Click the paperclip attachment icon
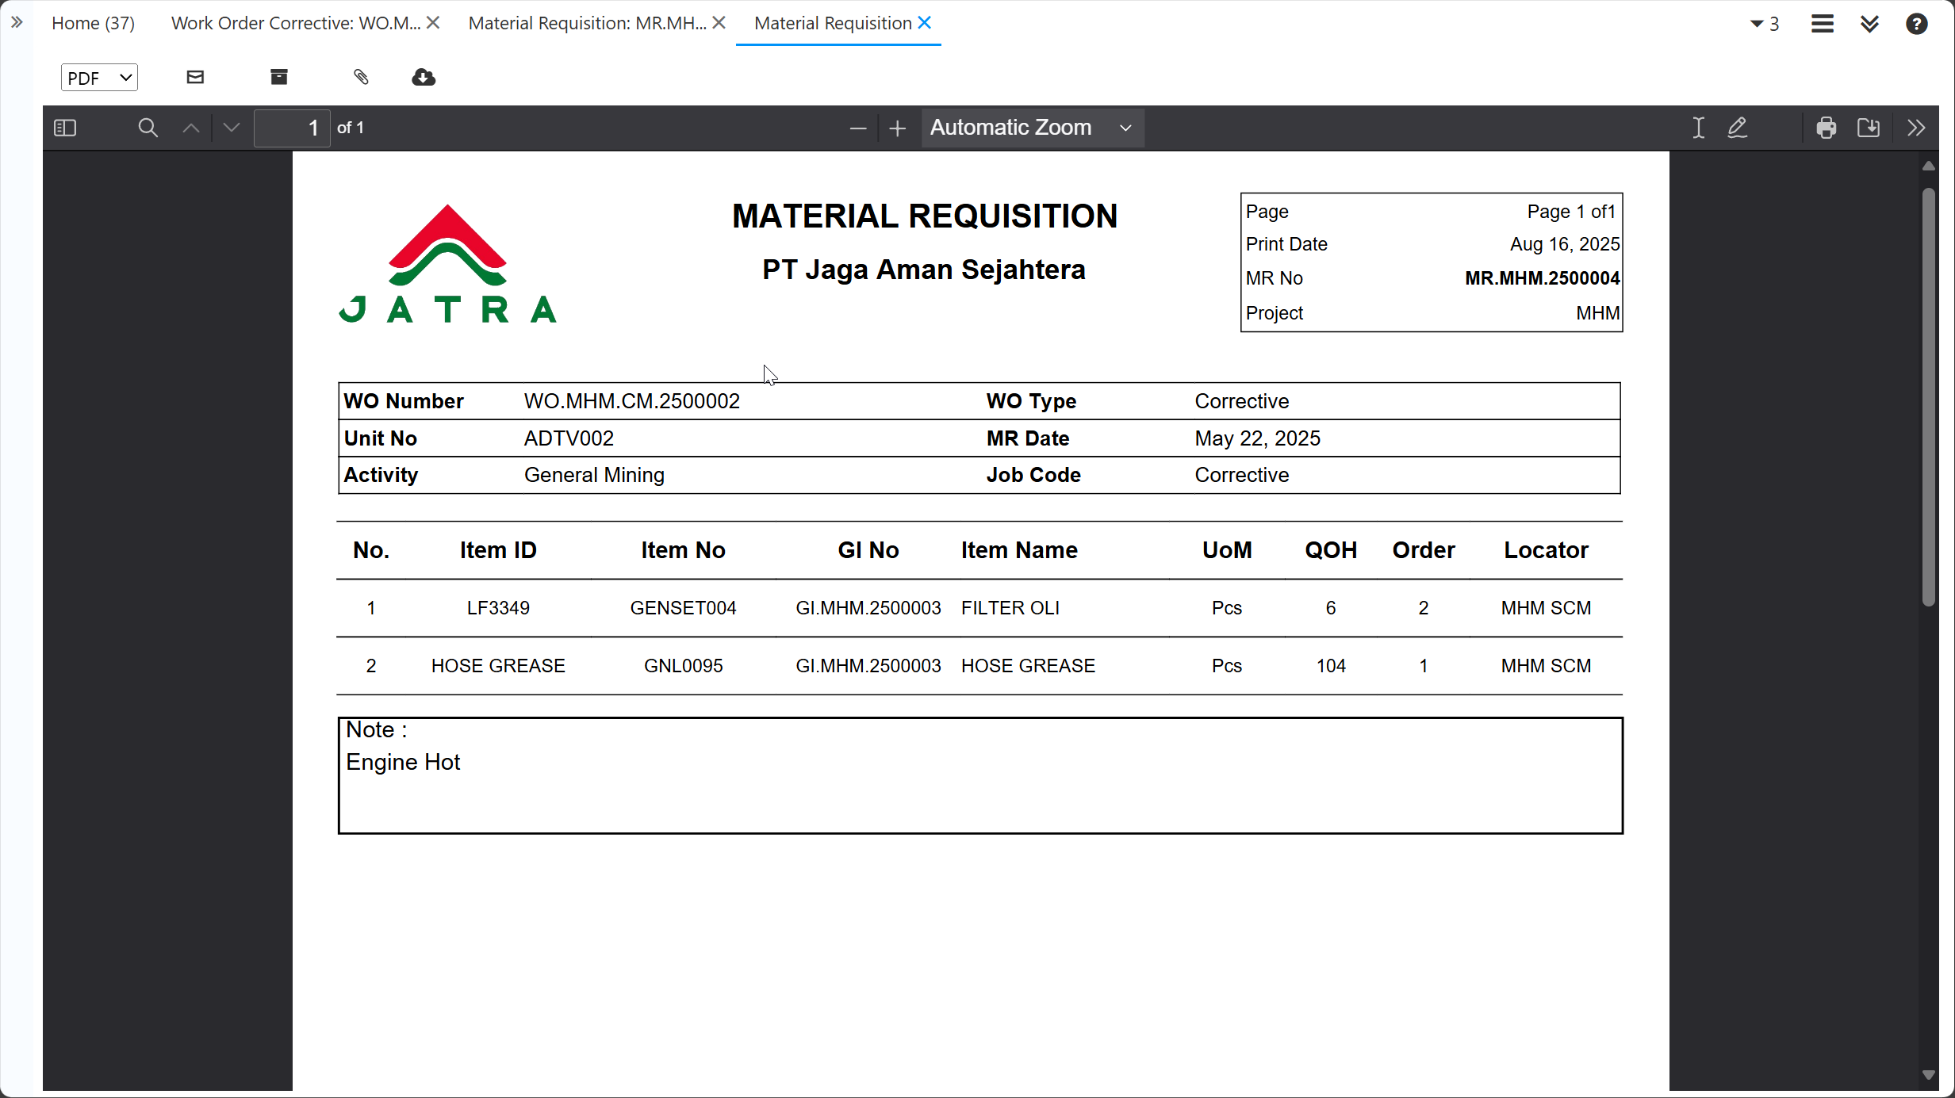 361,77
